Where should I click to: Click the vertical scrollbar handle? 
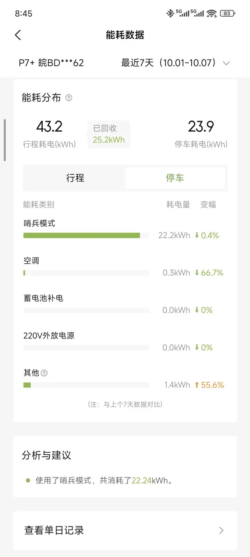(5, 140)
